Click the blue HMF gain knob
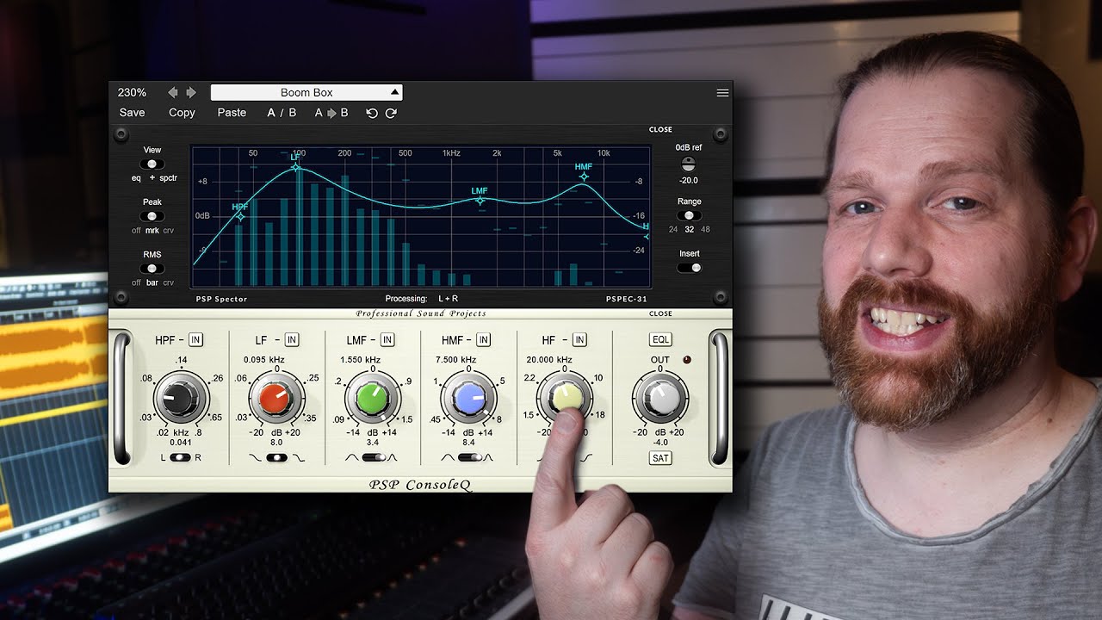The width and height of the screenshot is (1102, 620). click(468, 399)
